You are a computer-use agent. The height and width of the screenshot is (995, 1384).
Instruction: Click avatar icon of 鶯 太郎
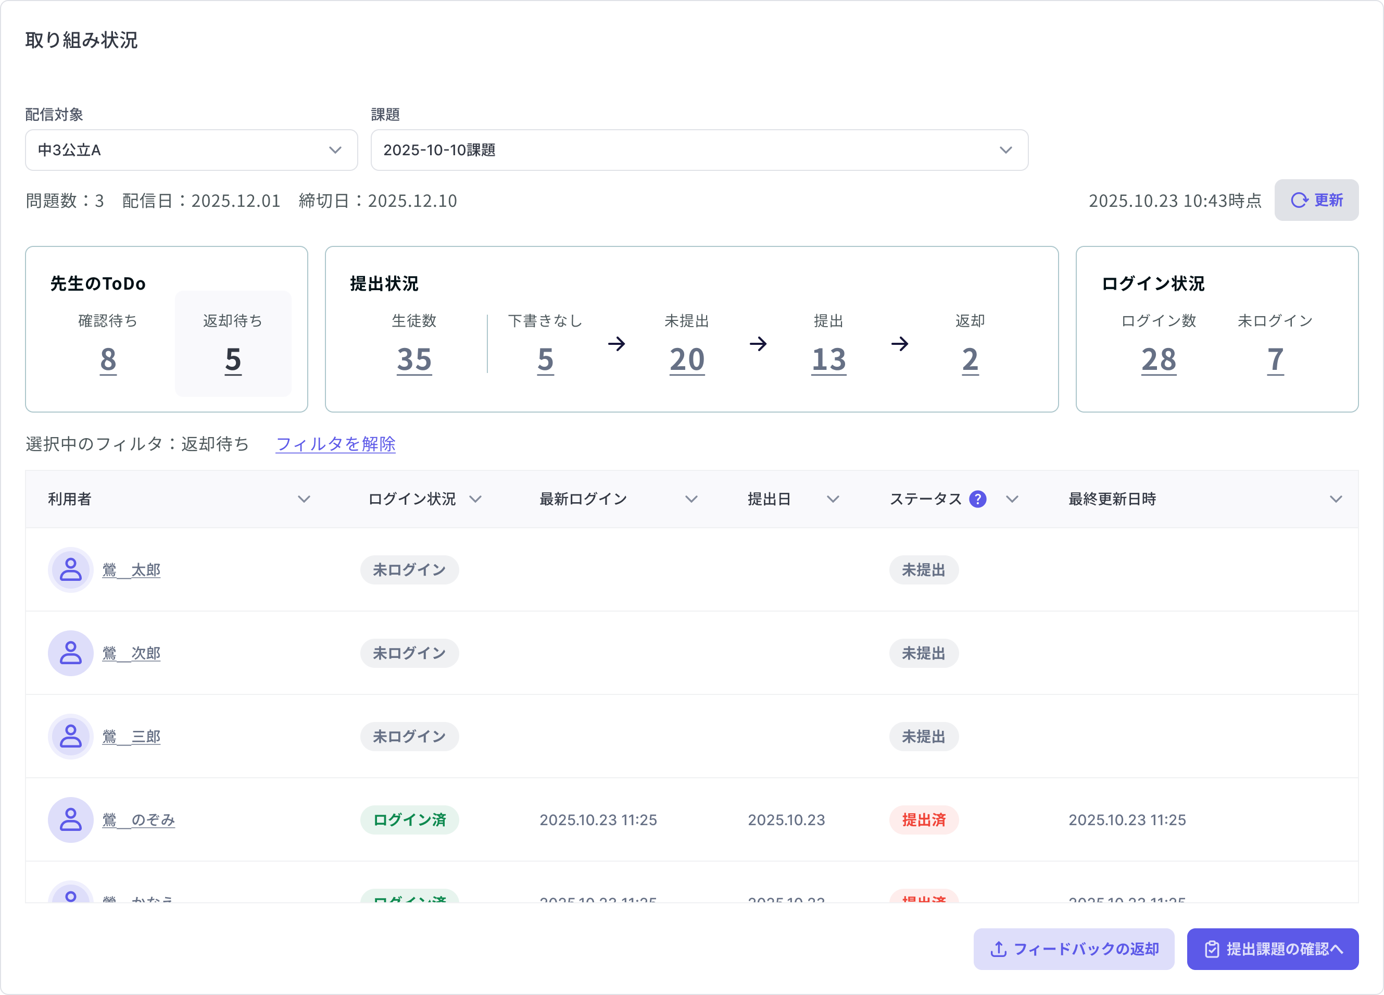pos(71,569)
